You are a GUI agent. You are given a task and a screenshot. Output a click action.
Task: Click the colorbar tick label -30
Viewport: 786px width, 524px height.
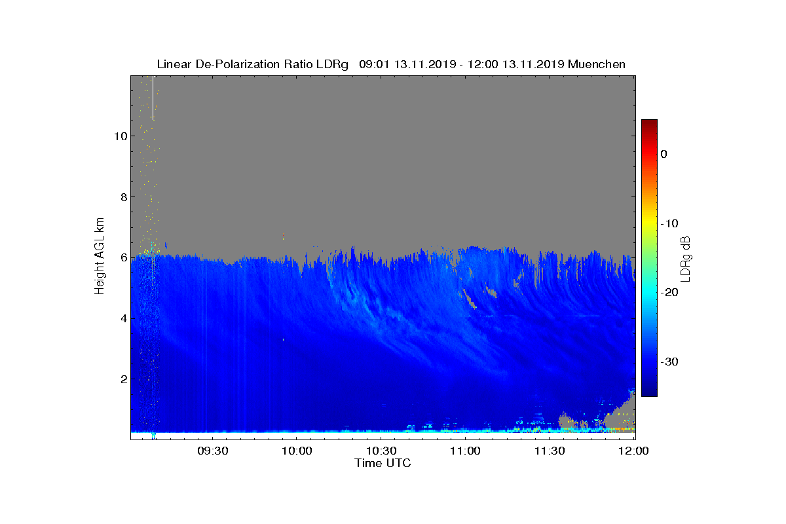coord(669,362)
